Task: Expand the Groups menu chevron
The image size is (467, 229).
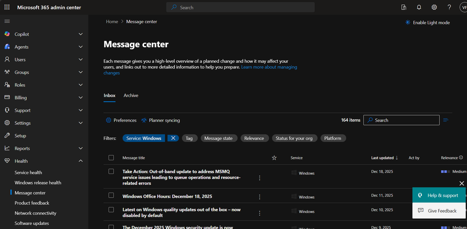Action: (80, 72)
